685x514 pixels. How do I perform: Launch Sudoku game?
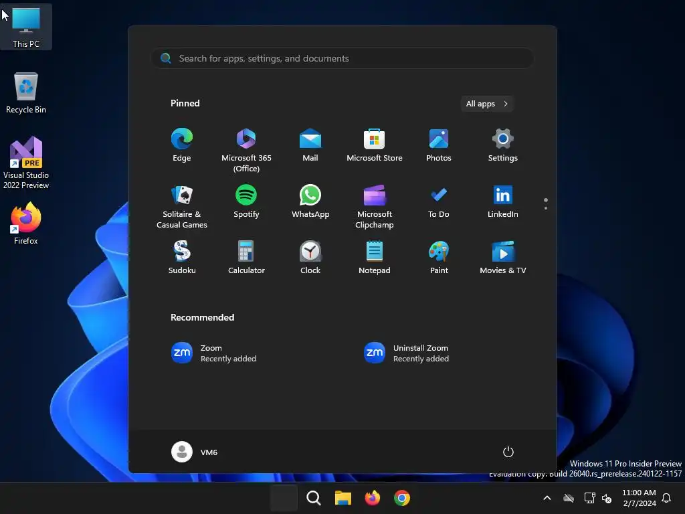(182, 258)
